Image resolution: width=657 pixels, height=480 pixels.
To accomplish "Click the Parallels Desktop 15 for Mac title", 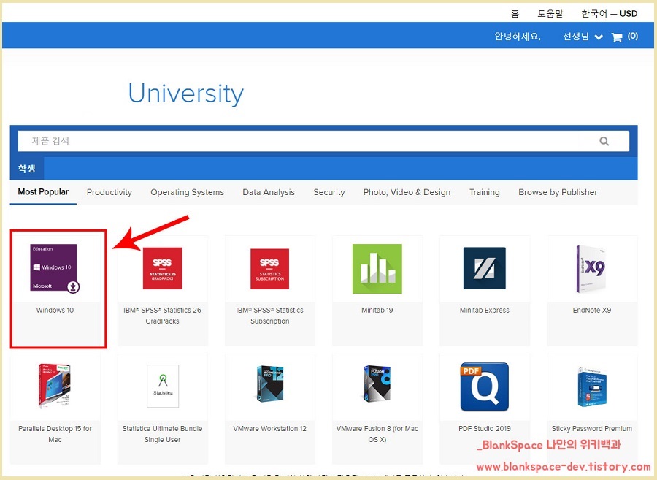I will coord(55,434).
